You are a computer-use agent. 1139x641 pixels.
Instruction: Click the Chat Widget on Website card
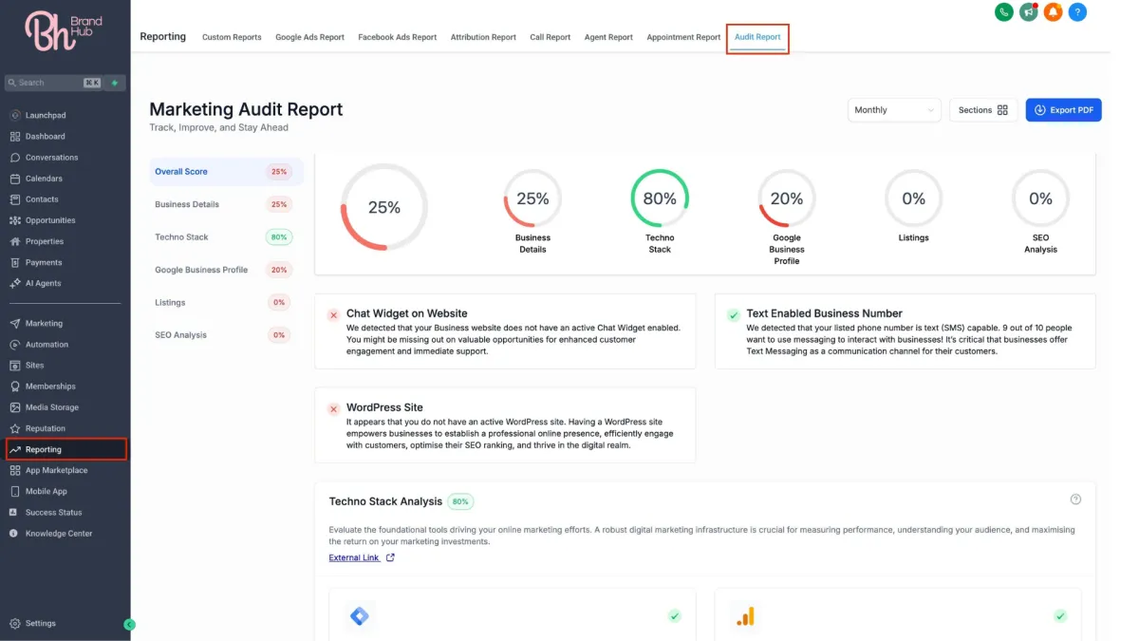pos(505,331)
